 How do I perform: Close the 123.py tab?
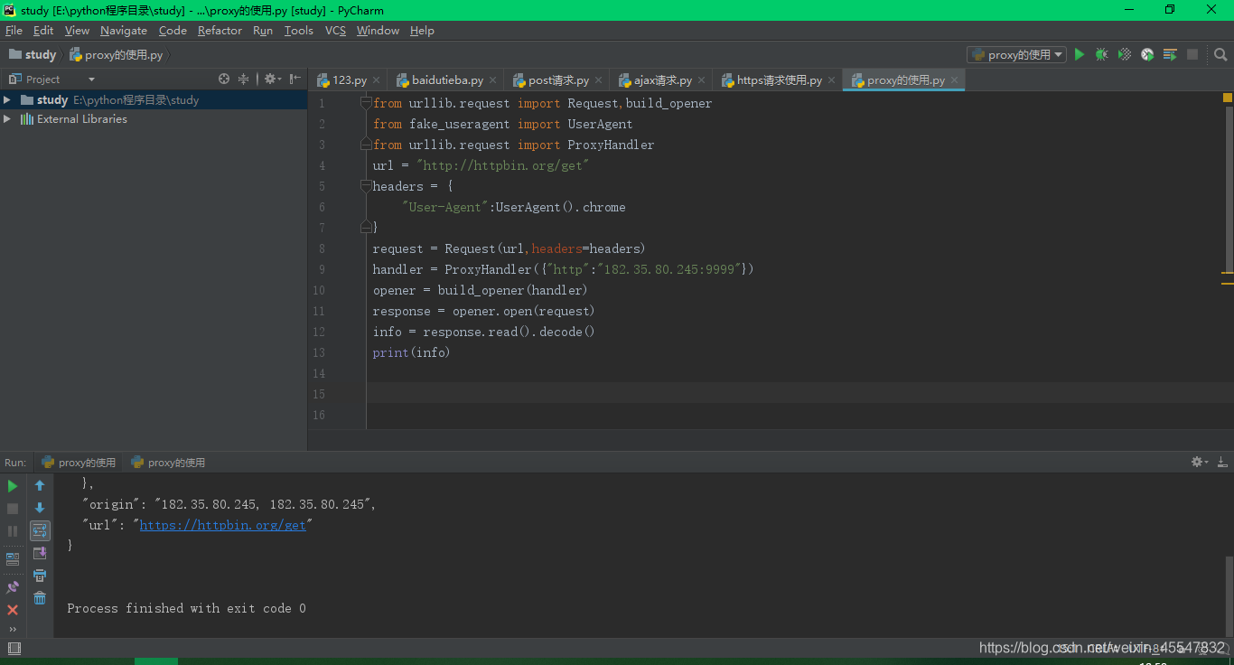(377, 80)
